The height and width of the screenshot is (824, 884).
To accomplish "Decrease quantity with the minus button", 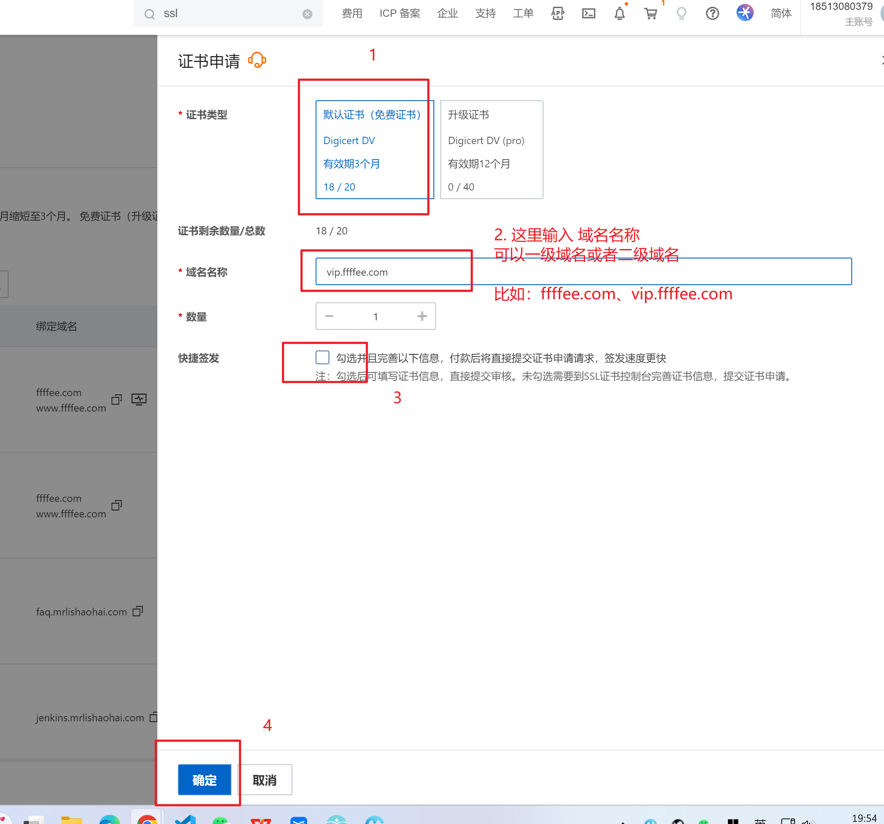I will coord(329,316).
